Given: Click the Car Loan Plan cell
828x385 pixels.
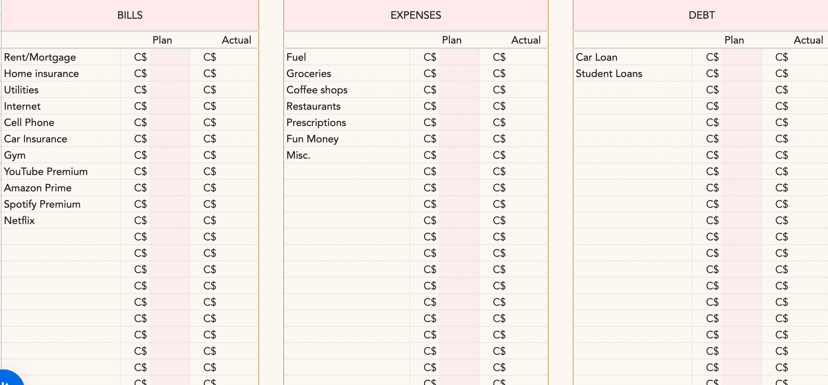Looking at the screenshot, I should tap(741, 57).
